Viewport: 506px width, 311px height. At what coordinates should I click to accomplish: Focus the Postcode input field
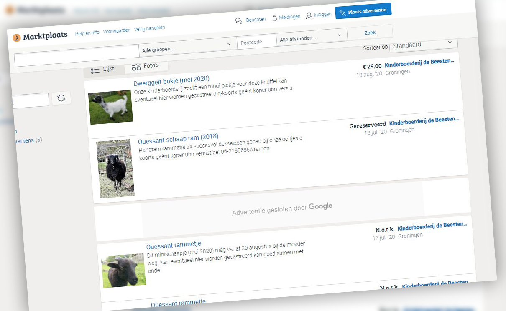tap(256, 42)
